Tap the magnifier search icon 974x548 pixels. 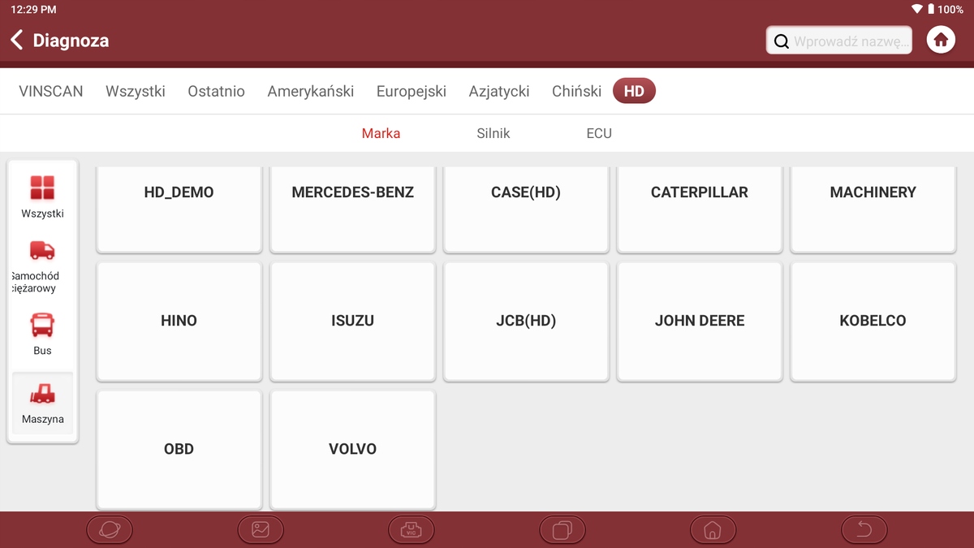[781, 41]
